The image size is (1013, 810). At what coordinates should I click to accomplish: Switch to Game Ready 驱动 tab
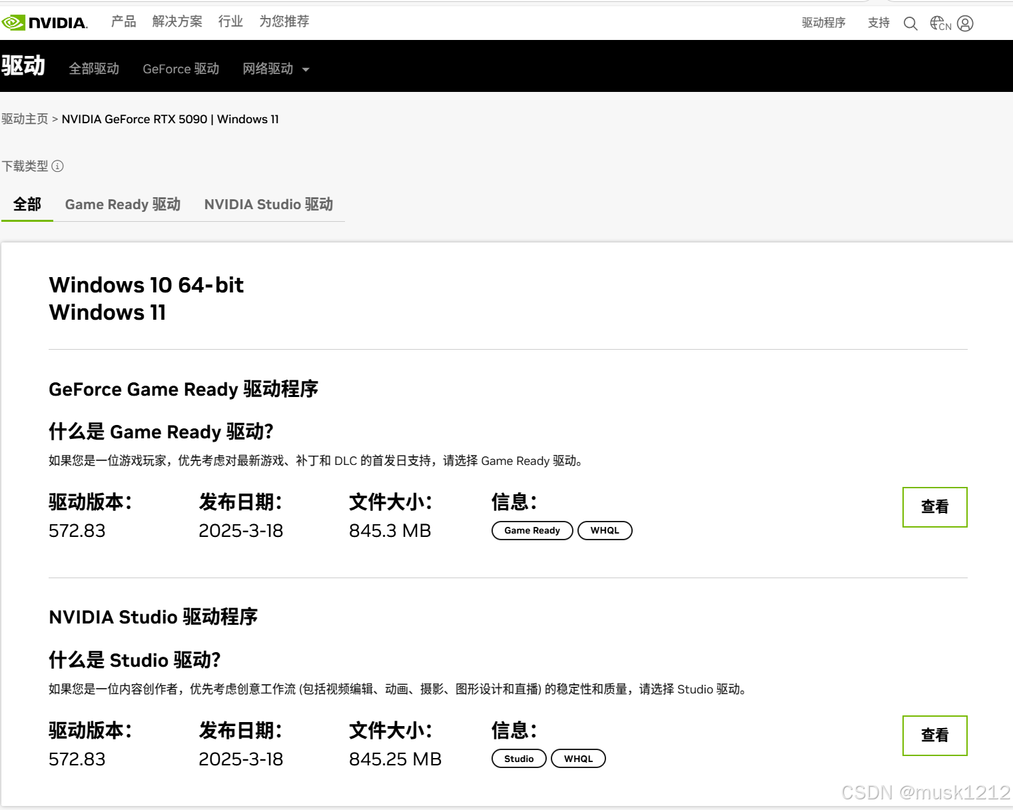pos(123,204)
